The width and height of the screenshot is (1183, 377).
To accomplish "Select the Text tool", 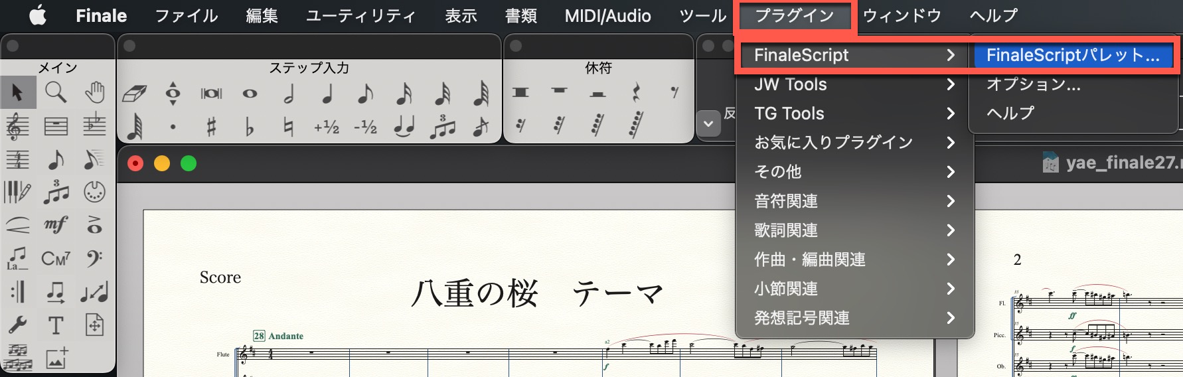I will [x=56, y=325].
